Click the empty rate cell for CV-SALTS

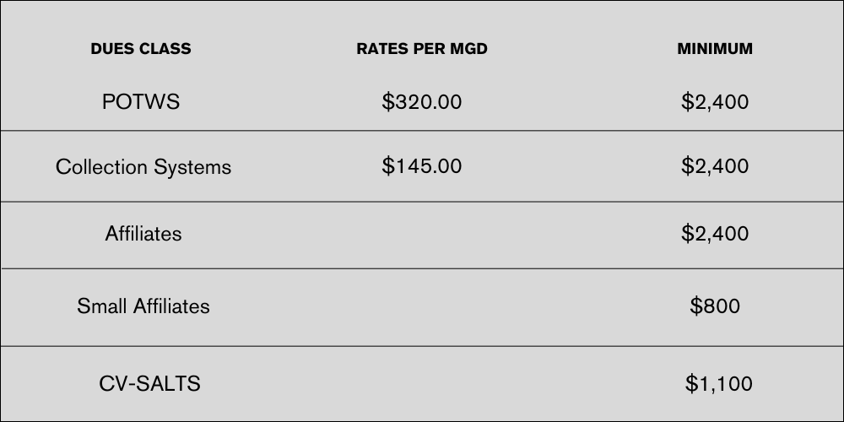[422, 384]
